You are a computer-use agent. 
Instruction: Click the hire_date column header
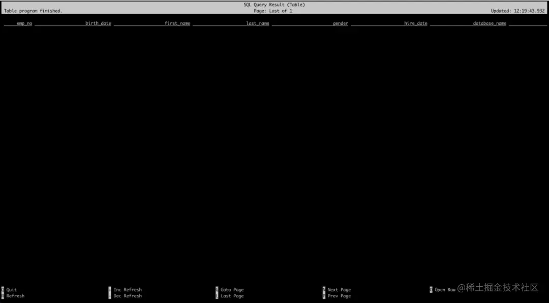coord(416,23)
